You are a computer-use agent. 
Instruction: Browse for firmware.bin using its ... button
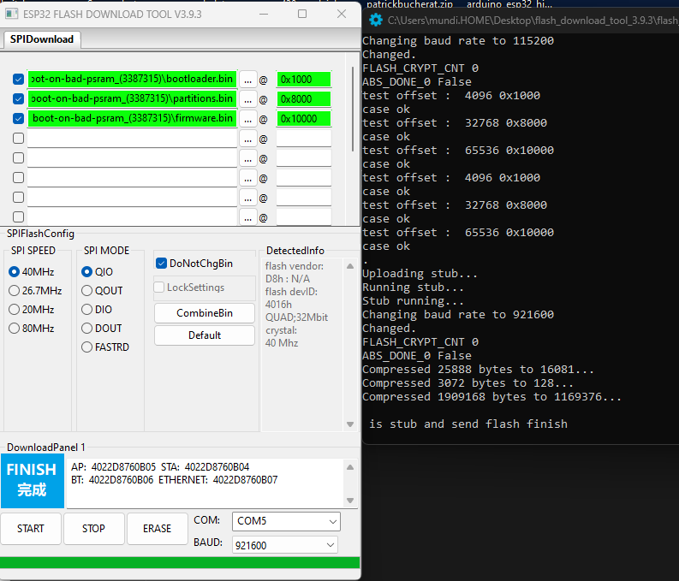point(247,119)
